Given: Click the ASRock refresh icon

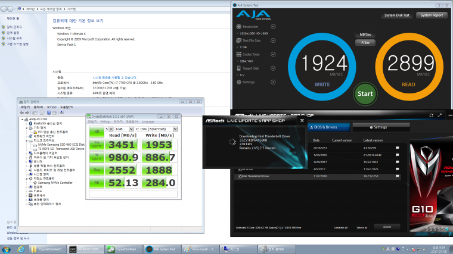Looking at the screenshot, I should (x=431, y=115).
